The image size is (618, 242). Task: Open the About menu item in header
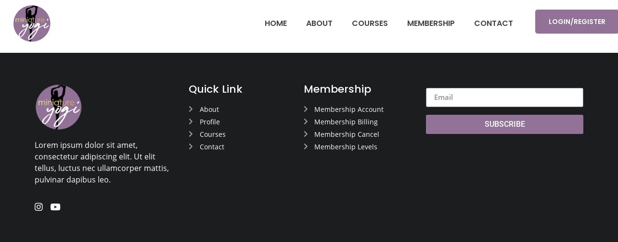[319, 23]
